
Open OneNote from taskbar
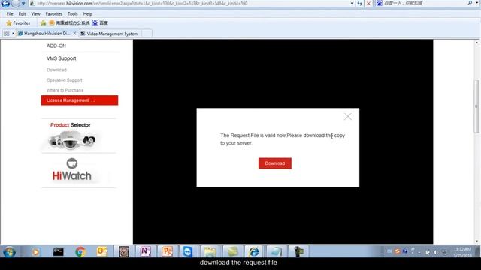coord(145,251)
